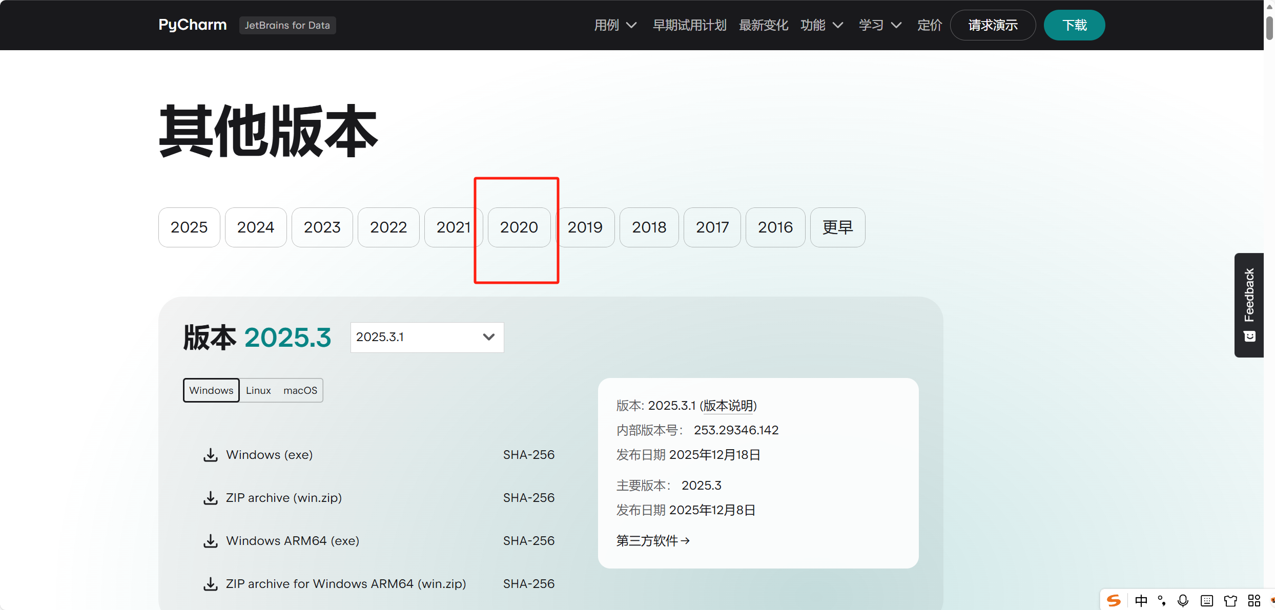
Task: Open the 早期试用计划 menu item
Action: tap(689, 25)
